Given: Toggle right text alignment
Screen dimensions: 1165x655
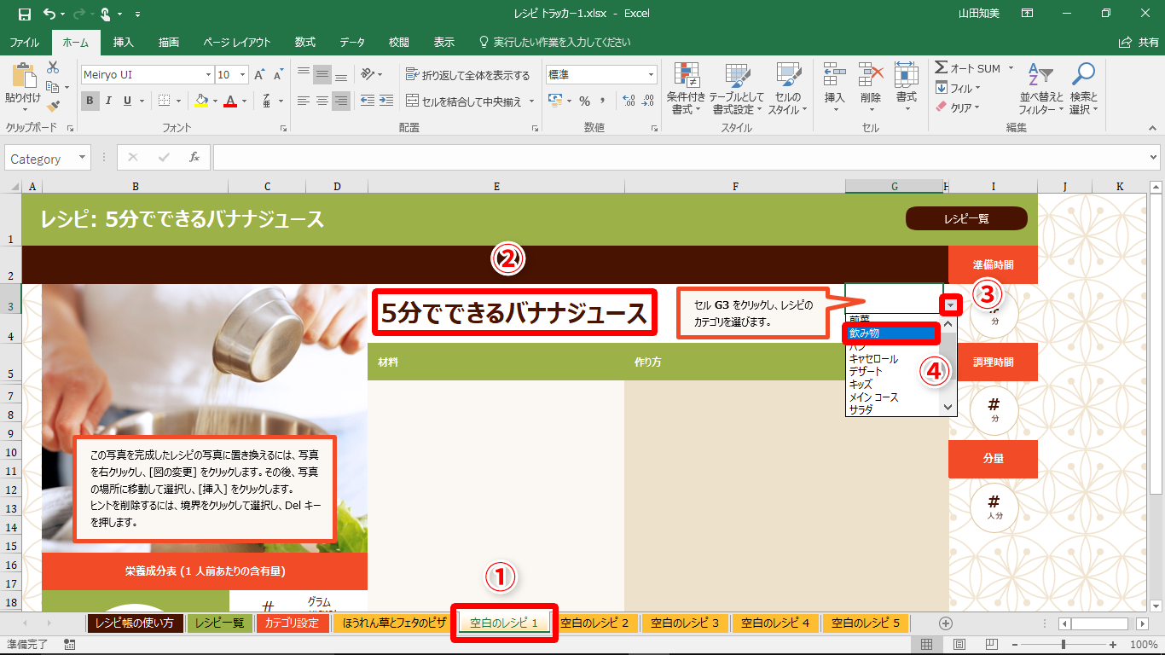Looking at the screenshot, I should (340, 101).
